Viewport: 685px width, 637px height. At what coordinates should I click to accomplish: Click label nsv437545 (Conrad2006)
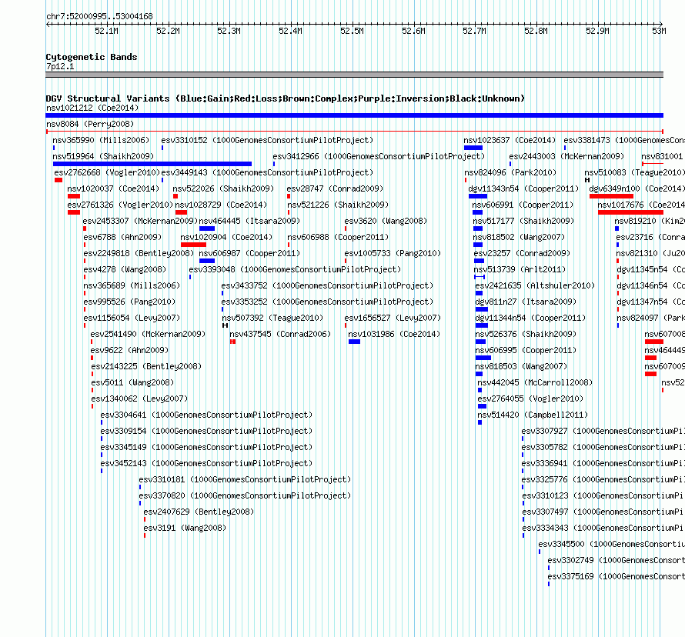click(280, 334)
